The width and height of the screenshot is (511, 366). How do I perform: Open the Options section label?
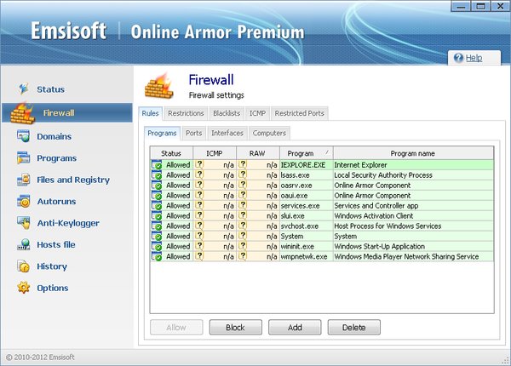point(53,288)
